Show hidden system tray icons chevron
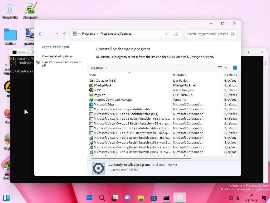 coord(224,198)
